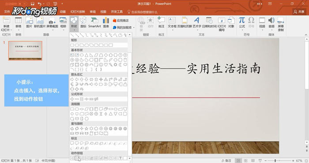This screenshot has height=163, width=309.
Task: Pick the smiley face shape
Action: tap(101, 65)
